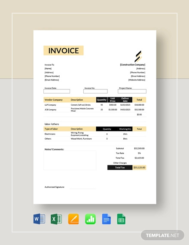This screenshot has height=245, width=189.
Task: Click the black Total Tax label
Action: pos(120,168)
